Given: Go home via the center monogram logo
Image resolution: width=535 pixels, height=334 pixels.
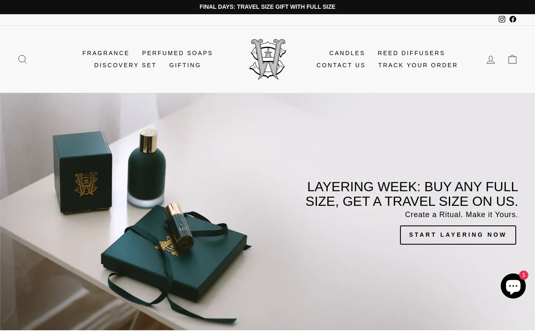Looking at the screenshot, I should click(267, 59).
